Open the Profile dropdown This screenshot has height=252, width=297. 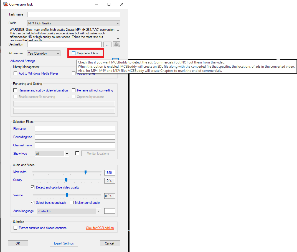click(x=73, y=23)
